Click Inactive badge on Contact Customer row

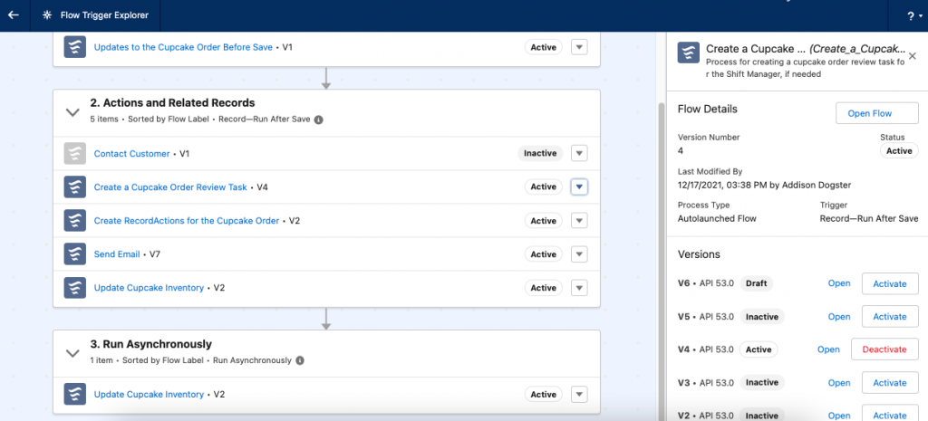[x=540, y=153]
